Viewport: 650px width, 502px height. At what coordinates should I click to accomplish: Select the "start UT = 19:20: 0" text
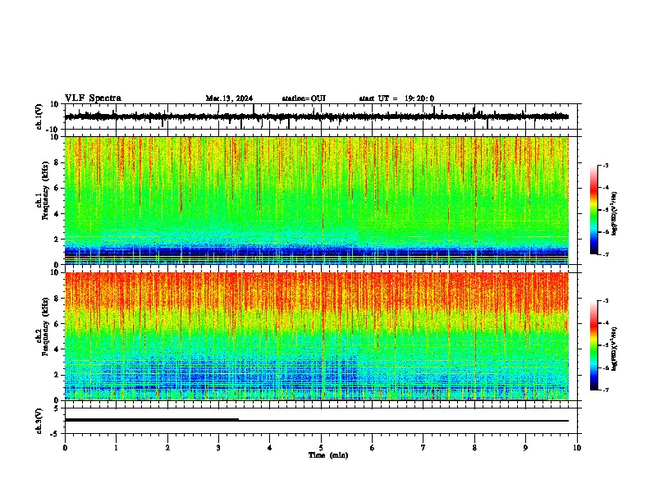(x=396, y=98)
